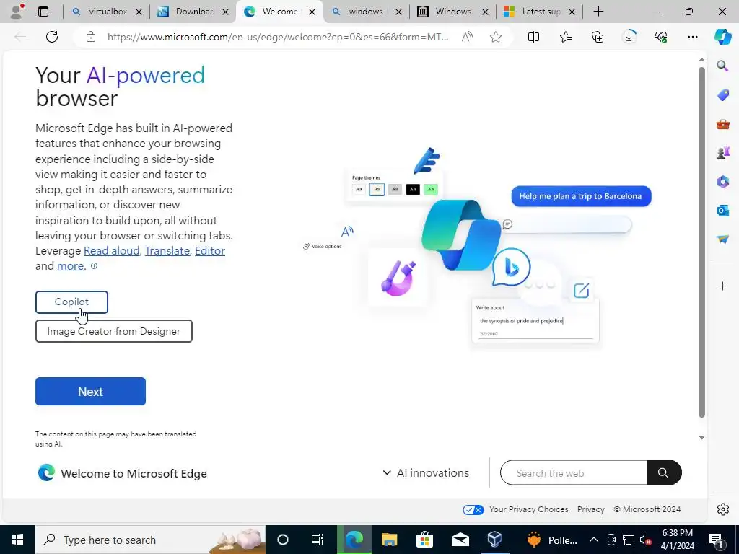The image size is (739, 554).
Task: Open Microsoft Store from taskbar
Action: [424, 540]
